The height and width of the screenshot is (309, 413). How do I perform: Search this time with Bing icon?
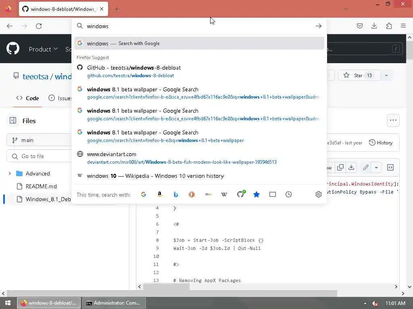pos(176,194)
